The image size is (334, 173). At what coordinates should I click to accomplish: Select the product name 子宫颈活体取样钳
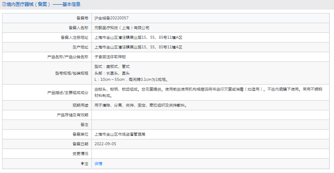[110, 57]
